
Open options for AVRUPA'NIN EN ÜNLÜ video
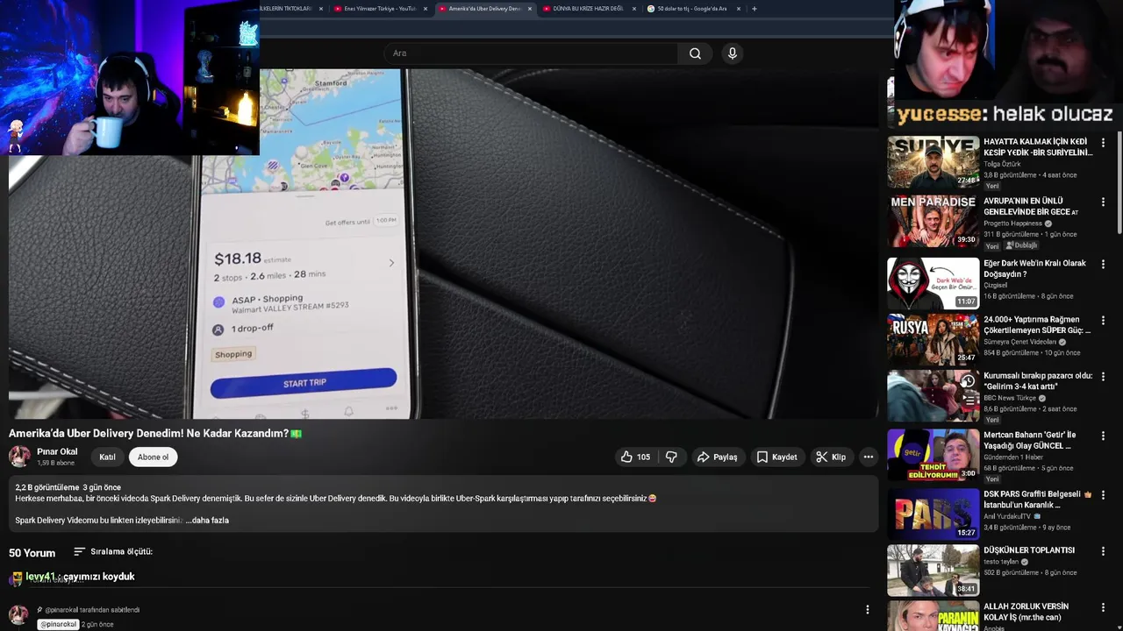tap(1103, 202)
